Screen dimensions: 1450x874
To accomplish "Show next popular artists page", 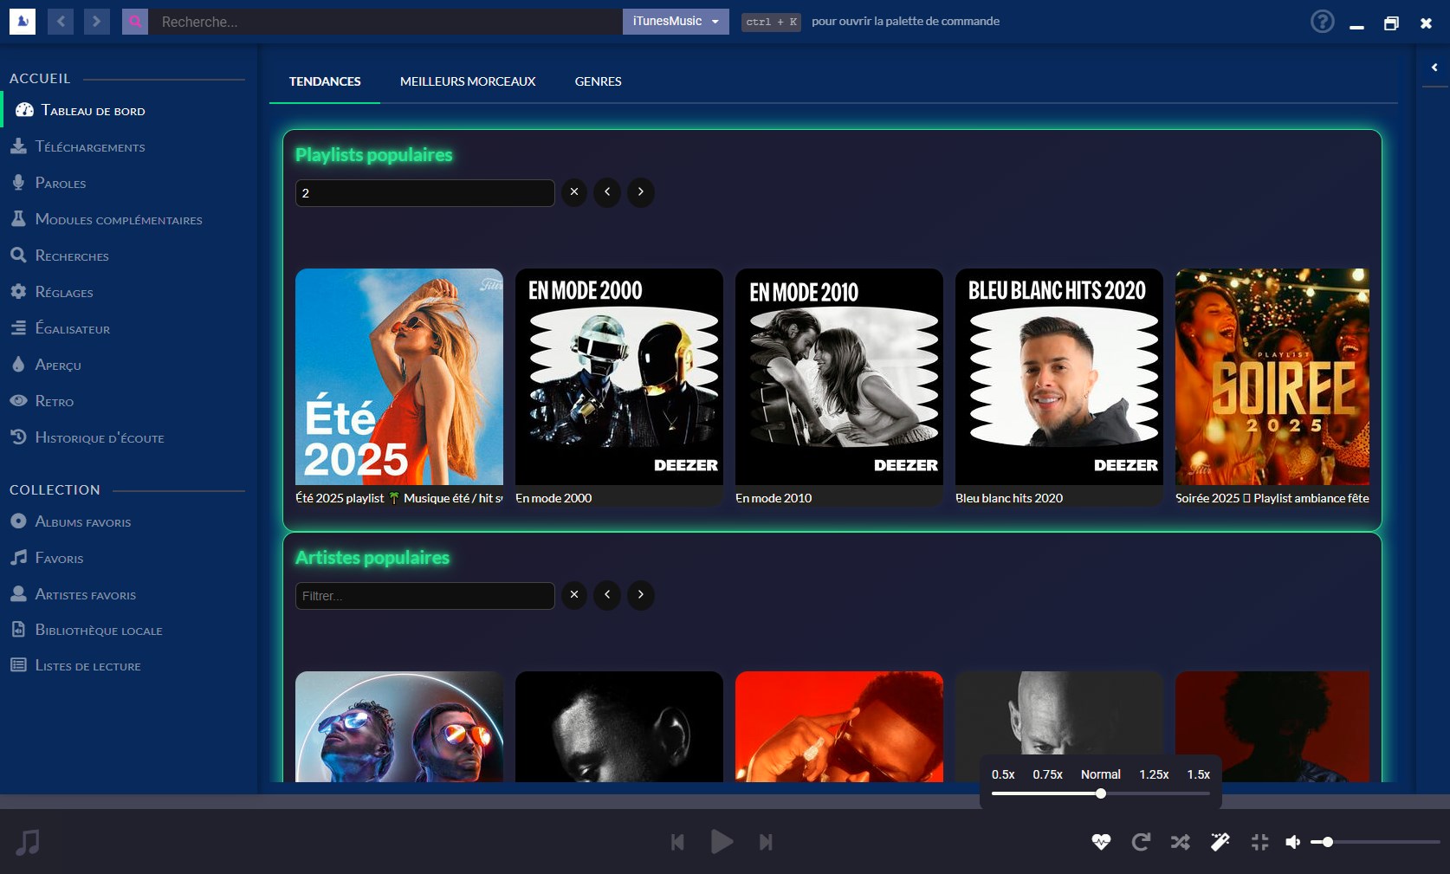I will 641,595.
